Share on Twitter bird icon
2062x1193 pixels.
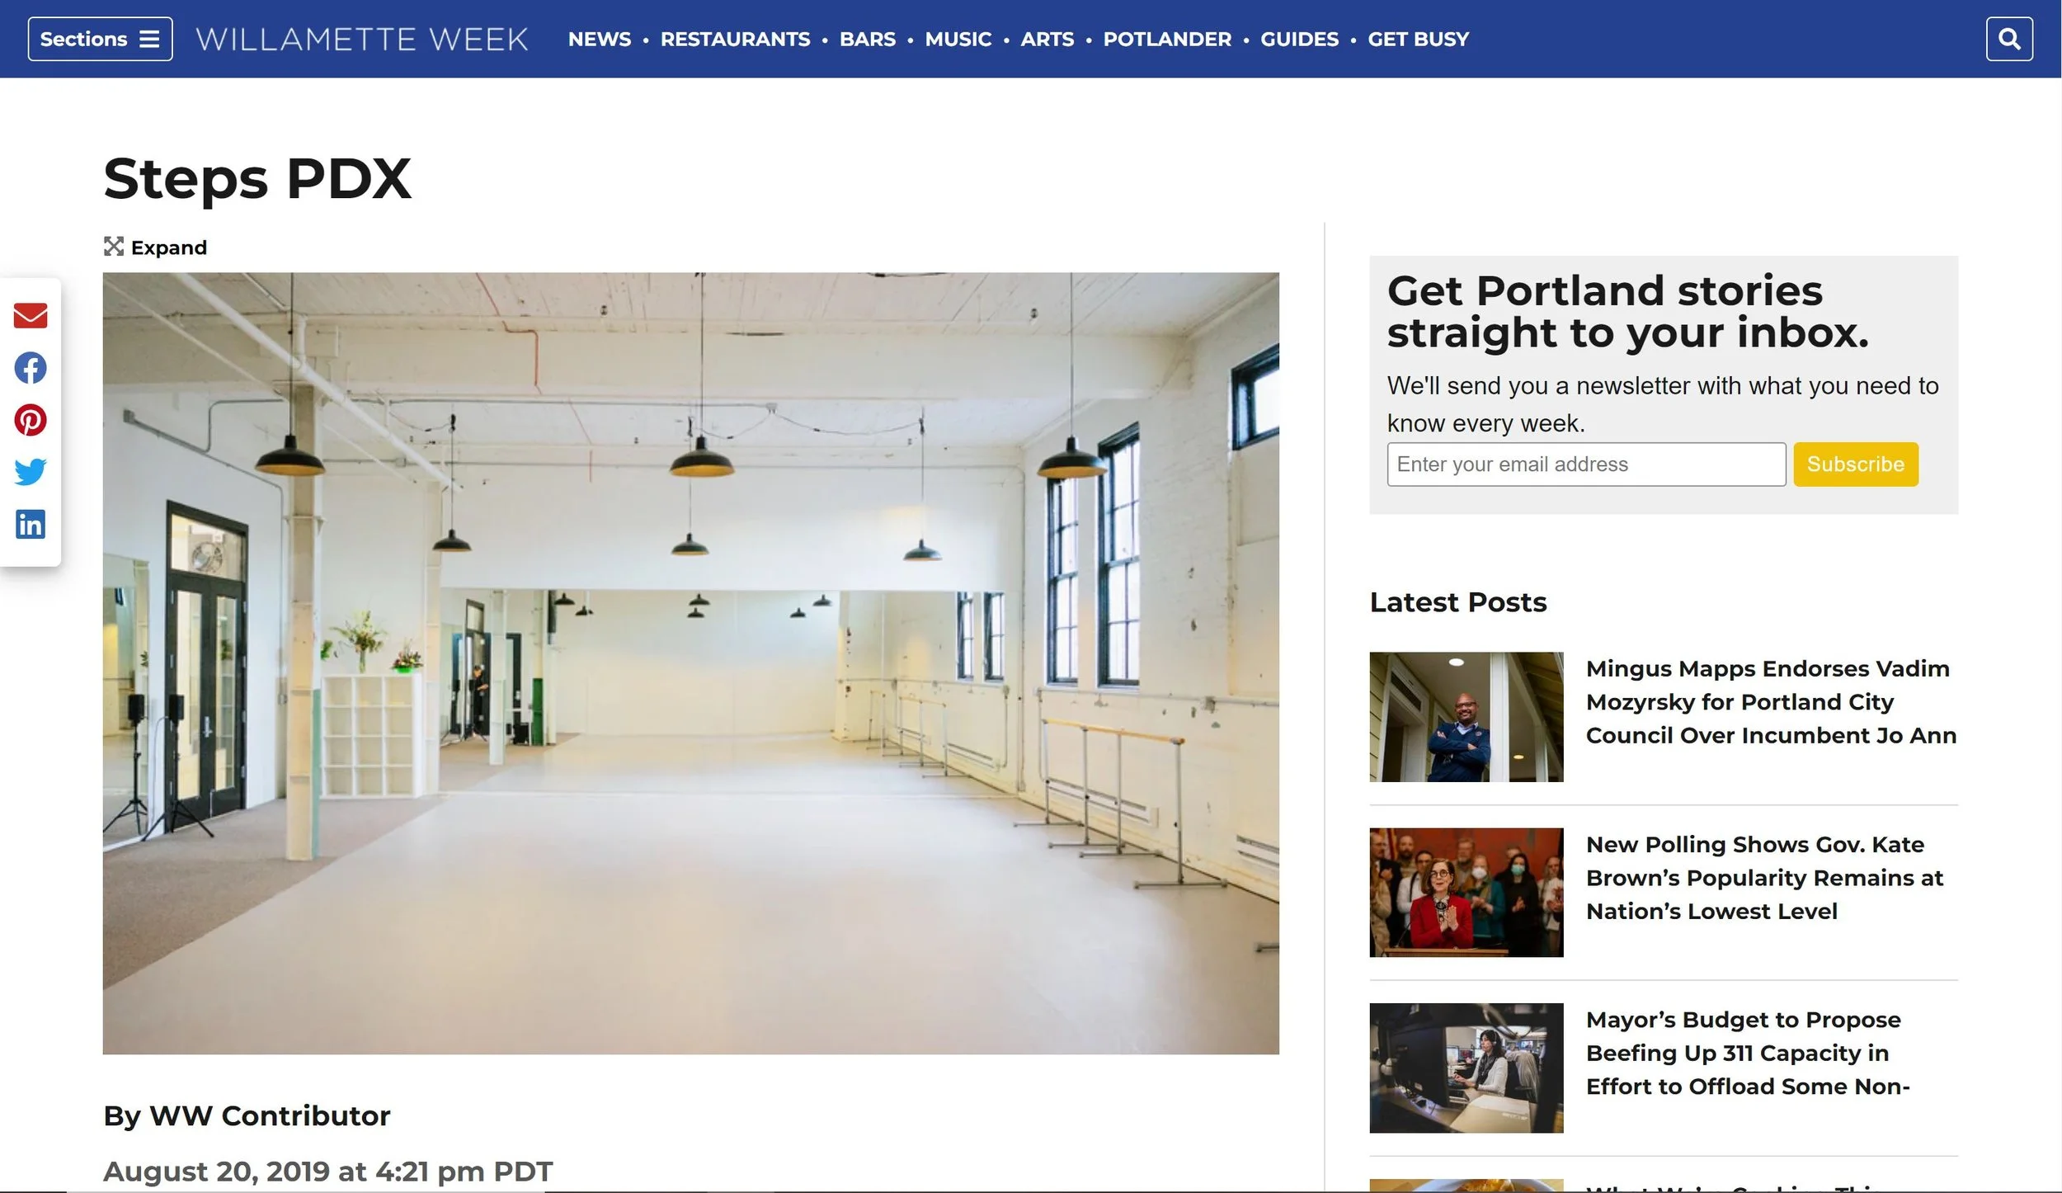pos(31,472)
